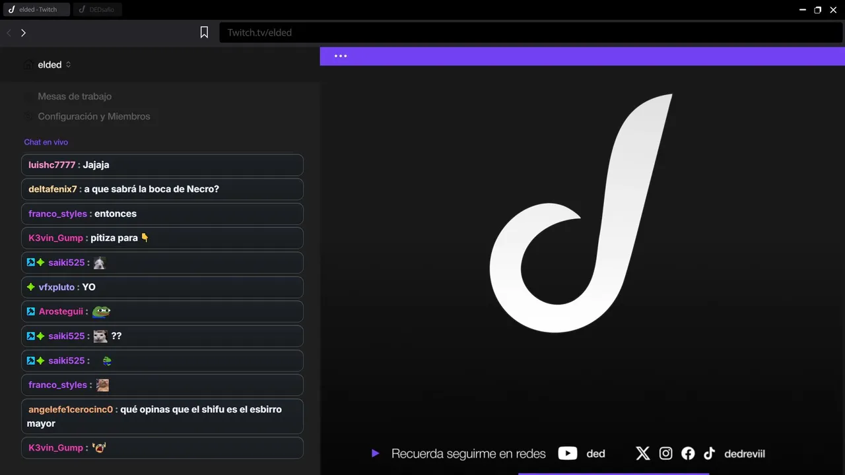Click the dedreviil handle

pos(745,454)
